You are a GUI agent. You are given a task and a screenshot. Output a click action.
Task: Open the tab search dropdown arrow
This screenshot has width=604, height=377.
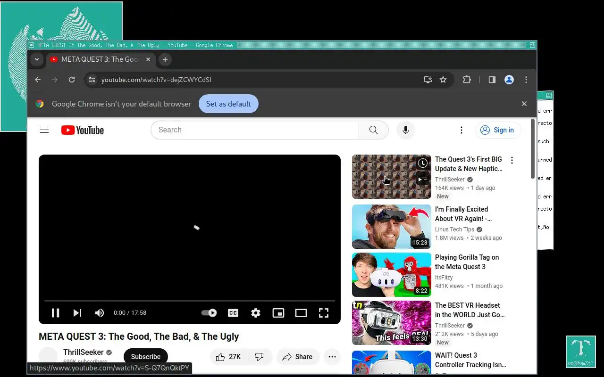(37, 59)
